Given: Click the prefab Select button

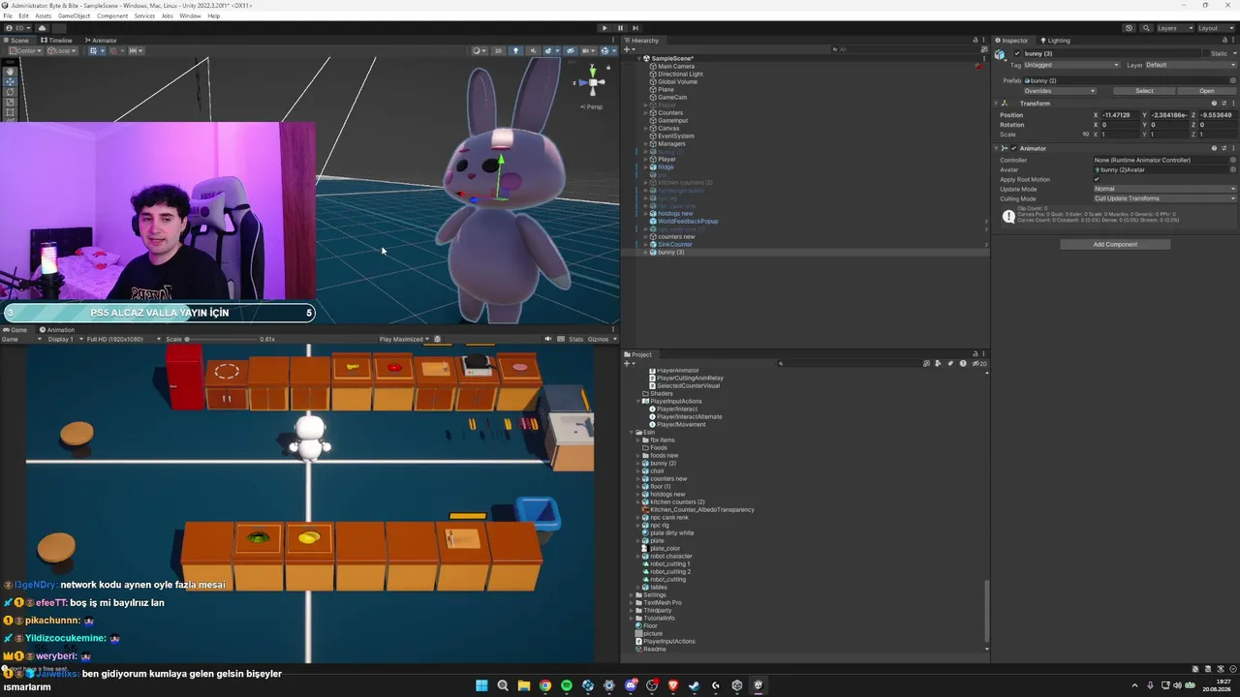Looking at the screenshot, I should 1144,91.
